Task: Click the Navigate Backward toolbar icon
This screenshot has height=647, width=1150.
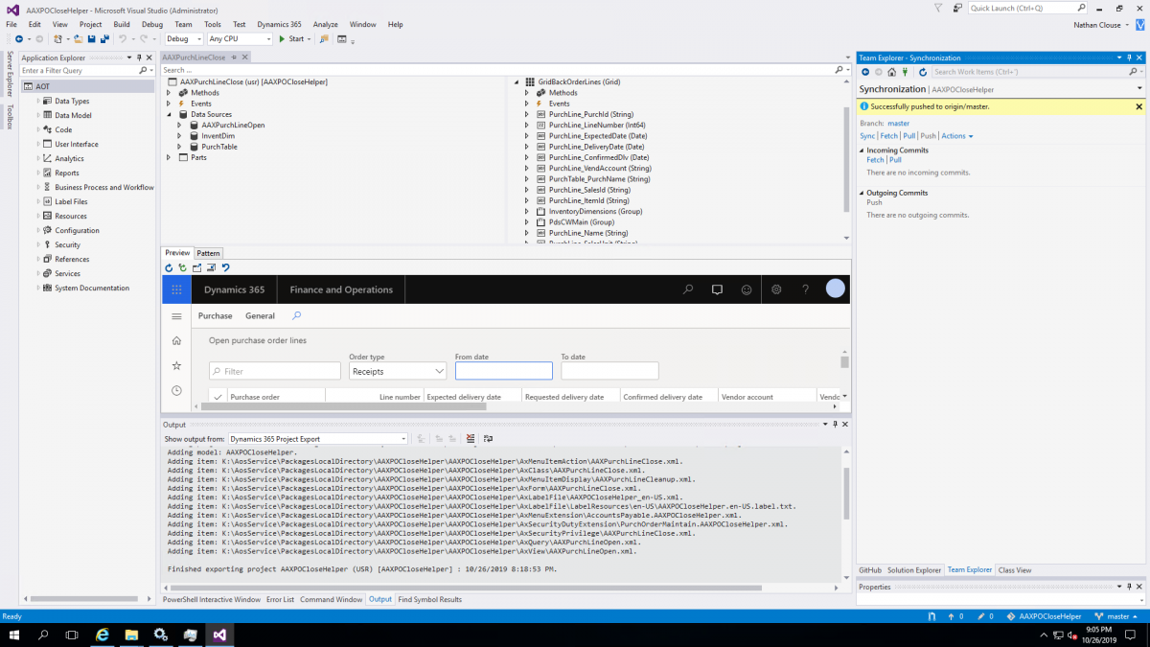Action: pyautogui.click(x=18, y=39)
